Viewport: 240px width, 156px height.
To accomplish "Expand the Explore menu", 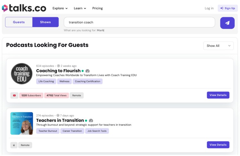I will [x=60, y=8].
